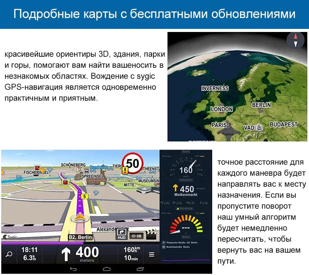Tap the green camera POI icon
309x275 pixels.
click(102, 183)
